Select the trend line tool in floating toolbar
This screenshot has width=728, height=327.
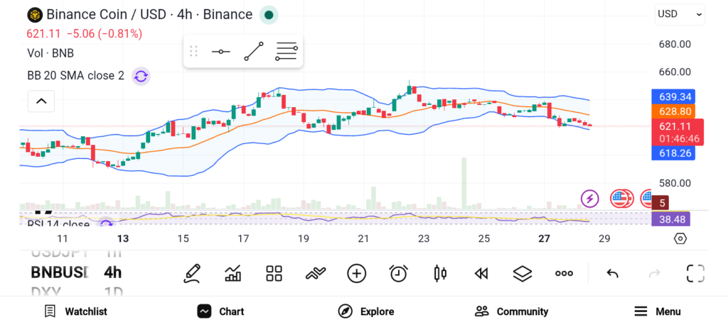pos(253,52)
